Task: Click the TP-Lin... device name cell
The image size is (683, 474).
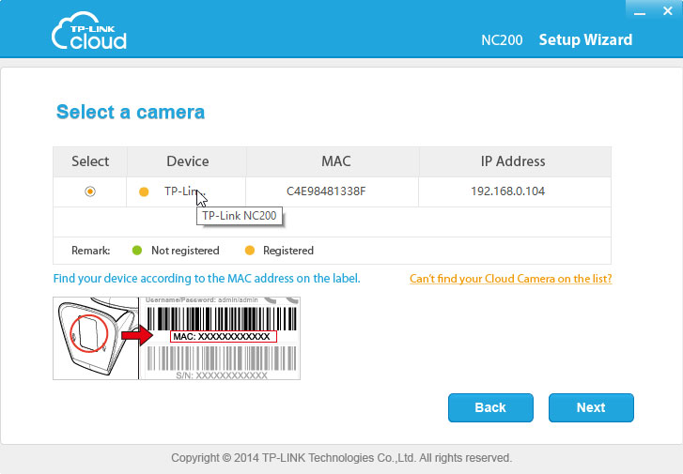Action: (185, 191)
